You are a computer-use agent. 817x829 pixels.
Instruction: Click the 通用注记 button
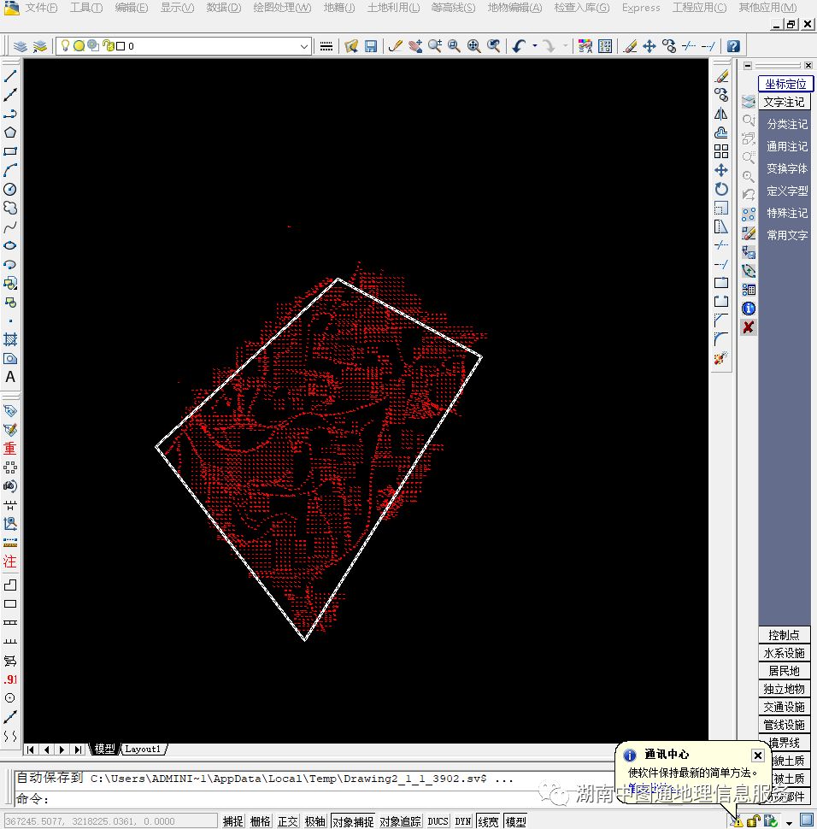click(x=787, y=146)
